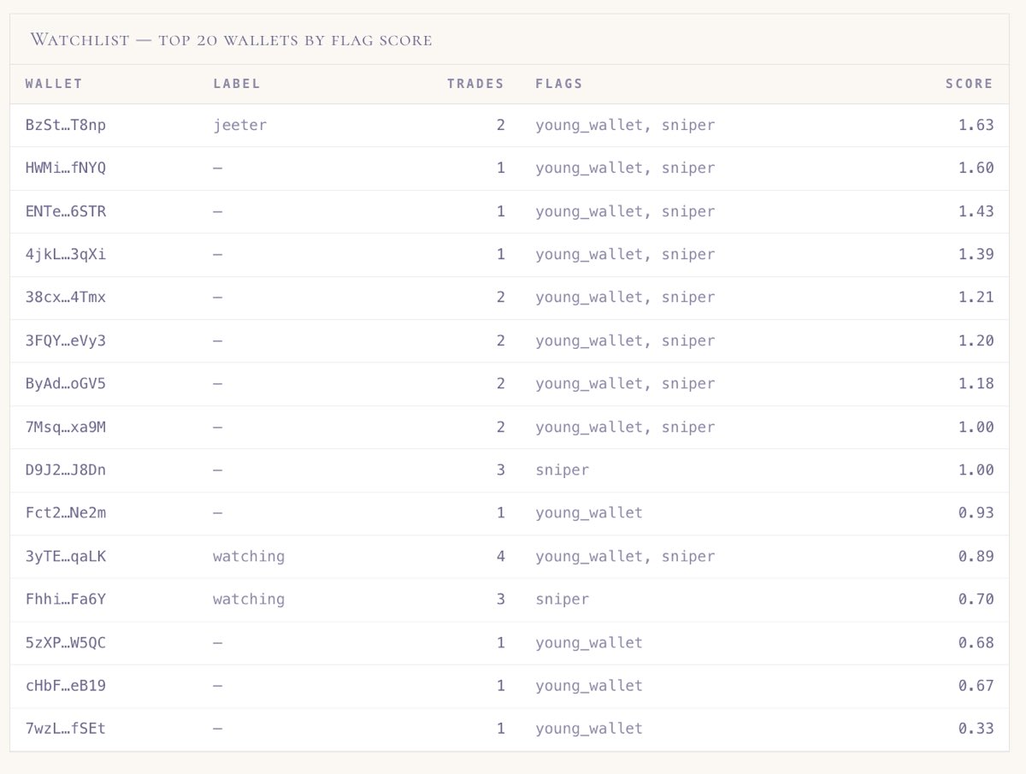Image resolution: width=1026 pixels, height=774 pixels.
Task: Select wallet D9J2…J8Dn
Action: tap(66, 470)
